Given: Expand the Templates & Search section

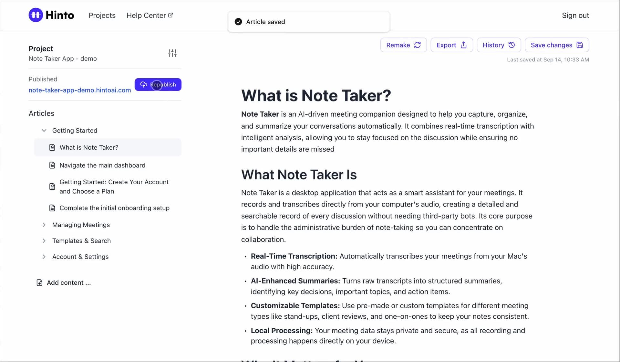Looking at the screenshot, I should pos(44,241).
